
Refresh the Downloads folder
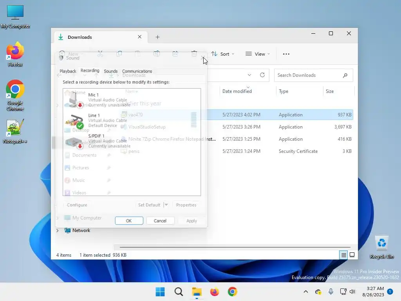[262, 75]
